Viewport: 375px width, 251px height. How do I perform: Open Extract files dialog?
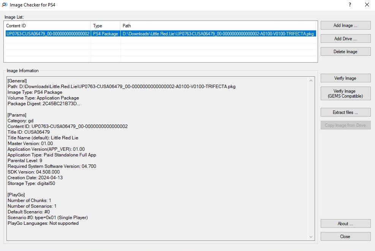(345, 112)
